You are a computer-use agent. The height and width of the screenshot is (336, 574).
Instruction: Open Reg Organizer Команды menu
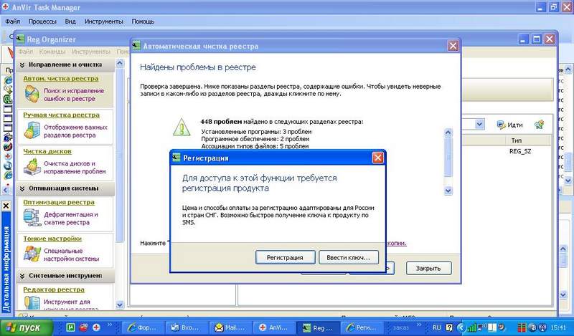click(52, 52)
